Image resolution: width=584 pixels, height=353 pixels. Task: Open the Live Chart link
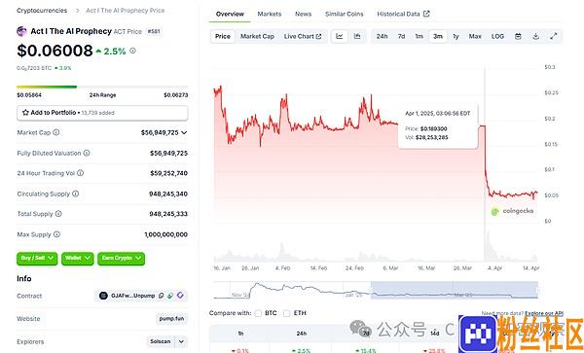tap(303, 36)
